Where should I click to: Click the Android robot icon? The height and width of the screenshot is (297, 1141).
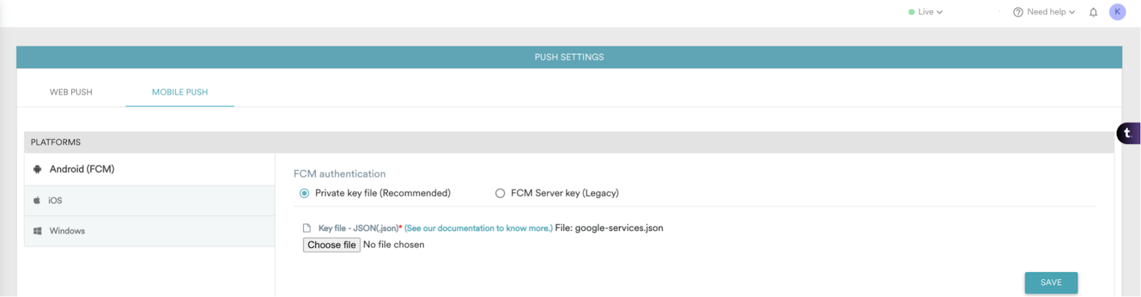tap(37, 170)
